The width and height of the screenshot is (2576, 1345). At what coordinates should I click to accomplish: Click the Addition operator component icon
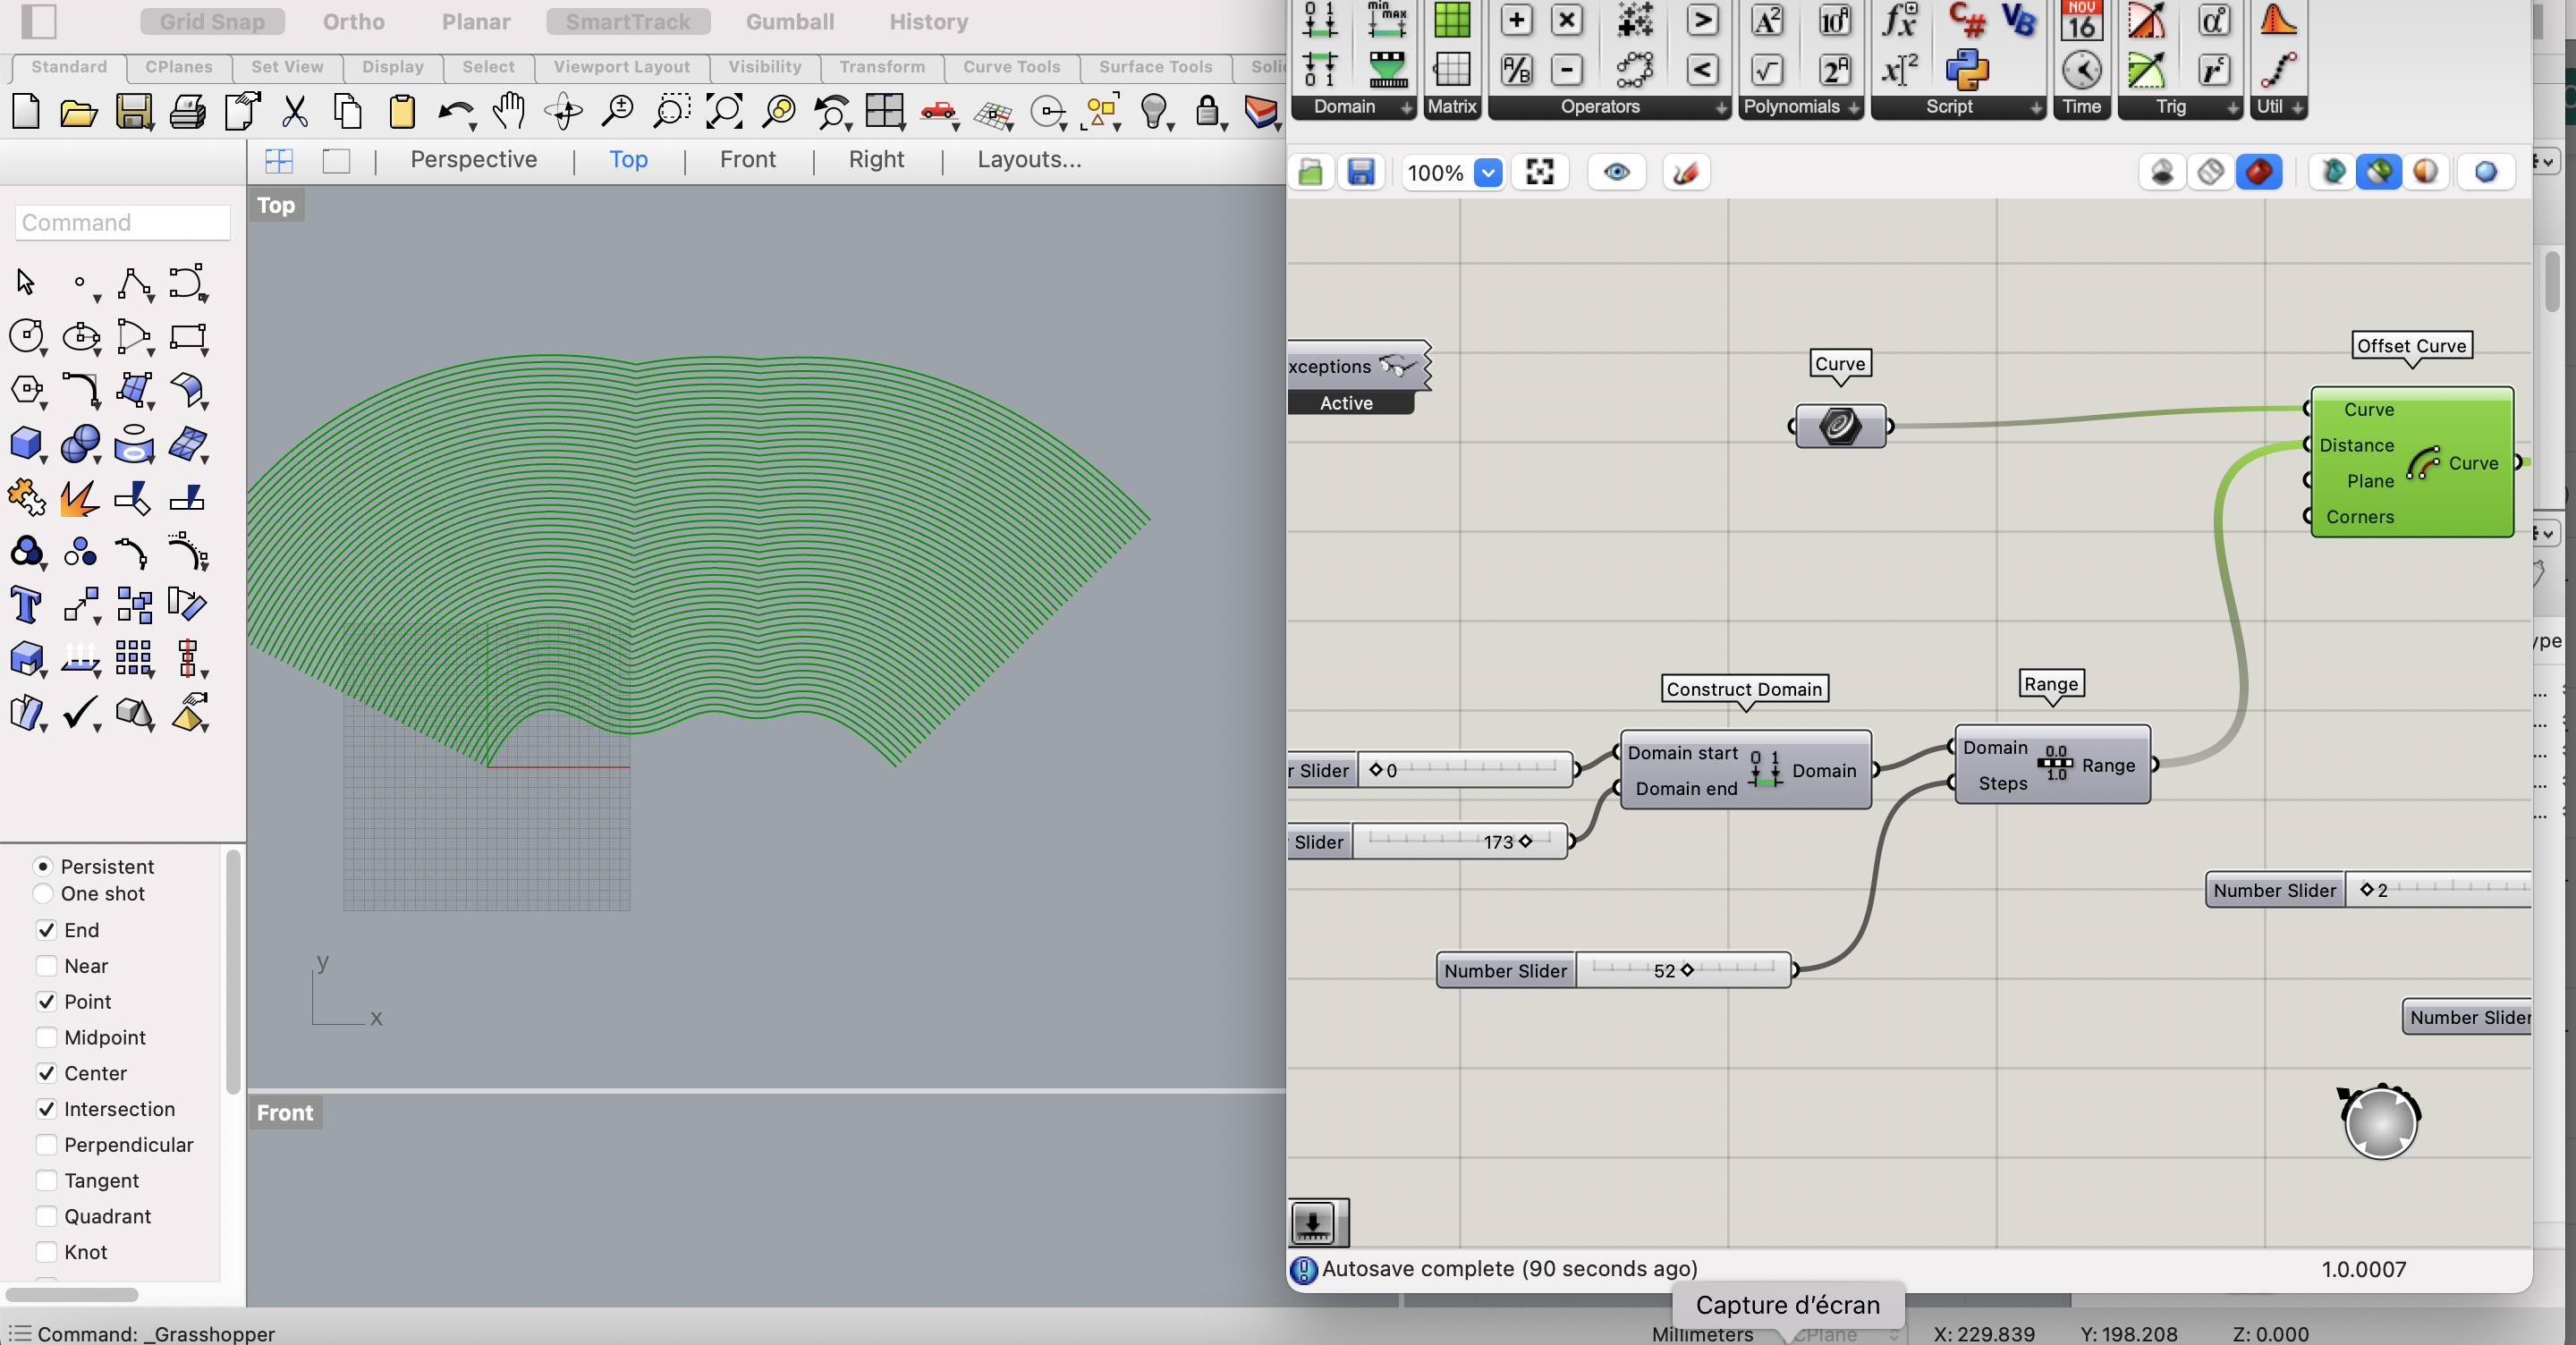pos(1516,20)
